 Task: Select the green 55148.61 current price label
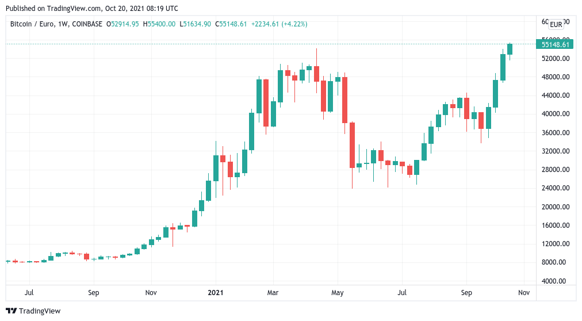555,44
